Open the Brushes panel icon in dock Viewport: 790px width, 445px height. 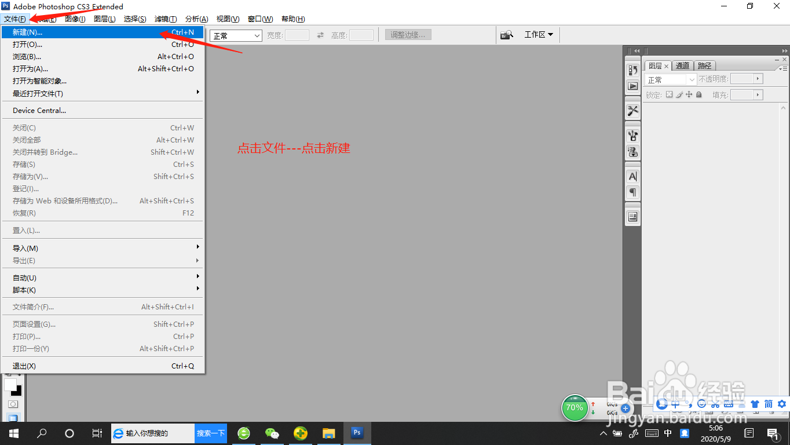coord(632,136)
